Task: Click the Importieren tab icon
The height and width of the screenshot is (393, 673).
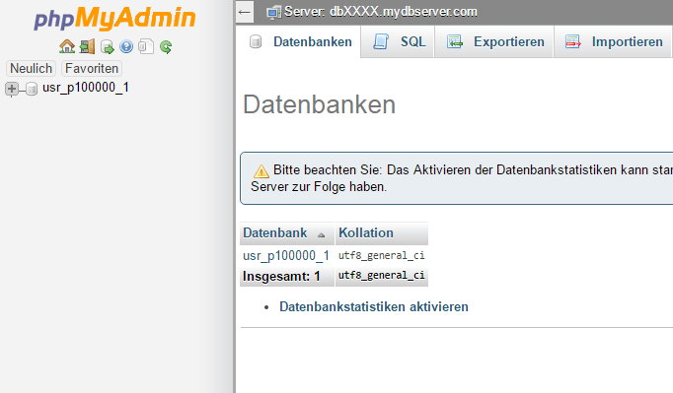Action: (x=573, y=41)
